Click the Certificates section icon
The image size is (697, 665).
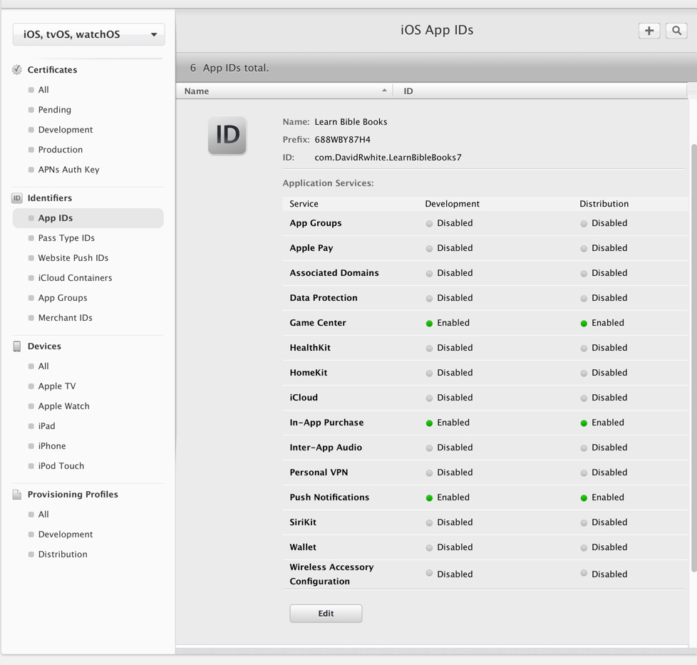click(x=17, y=70)
